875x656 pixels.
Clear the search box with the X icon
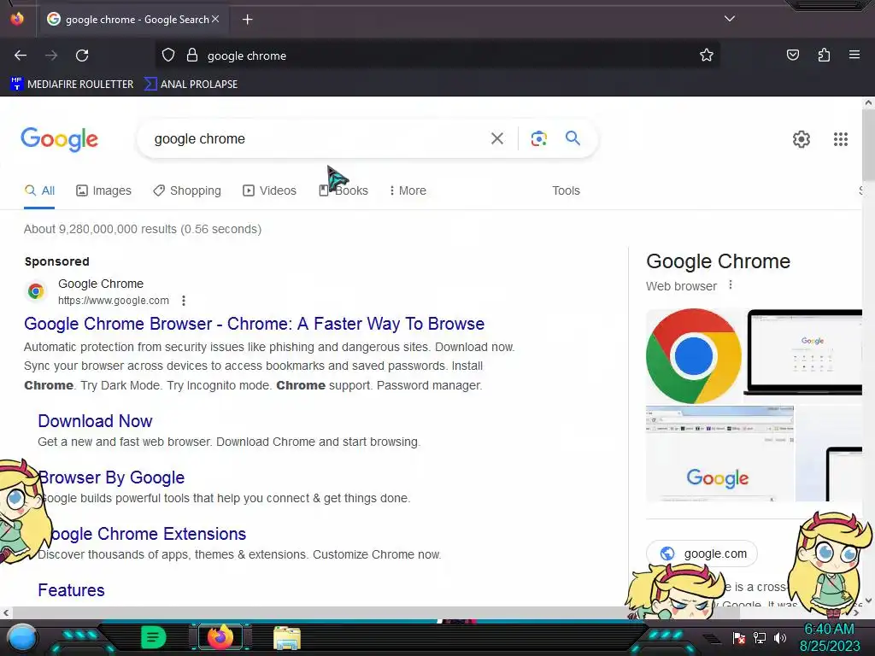pyautogui.click(x=496, y=138)
